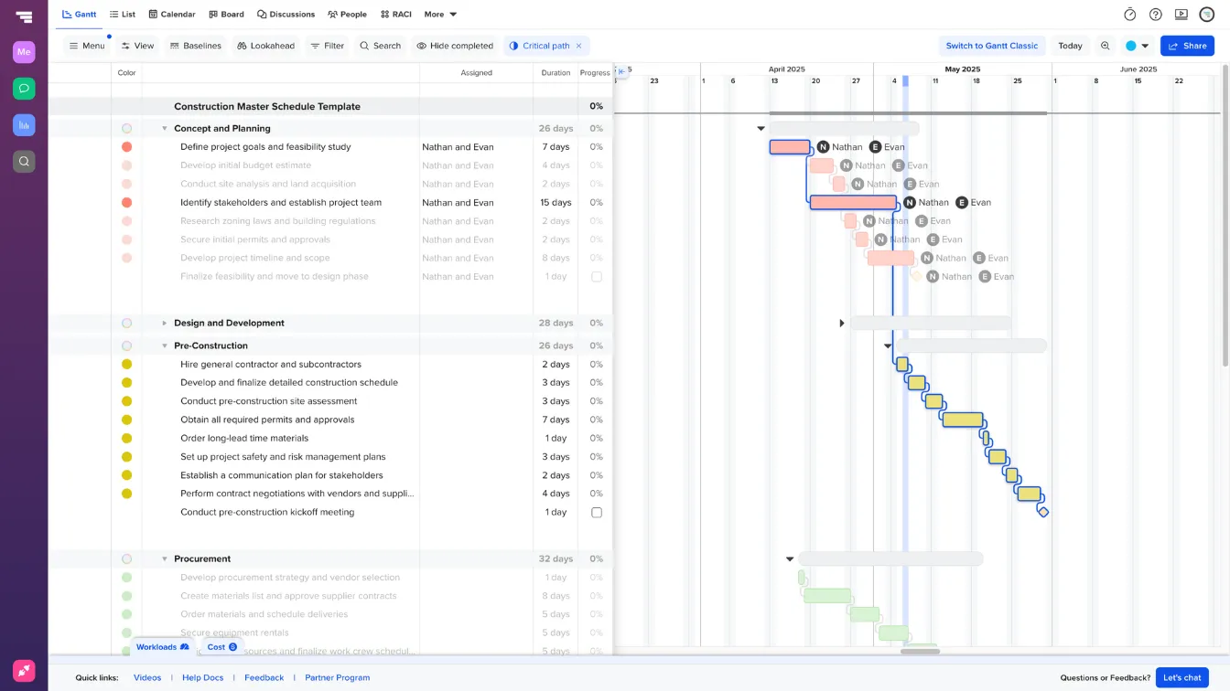Click the blue color swatch near Share
This screenshot has width=1230, height=691.
tap(1132, 45)
